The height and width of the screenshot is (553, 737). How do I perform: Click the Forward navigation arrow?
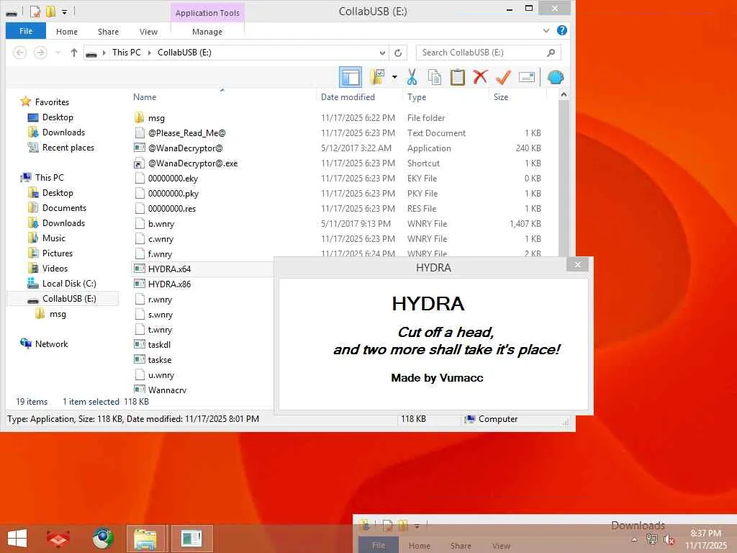pyautogui.click(x=40, y=53)
